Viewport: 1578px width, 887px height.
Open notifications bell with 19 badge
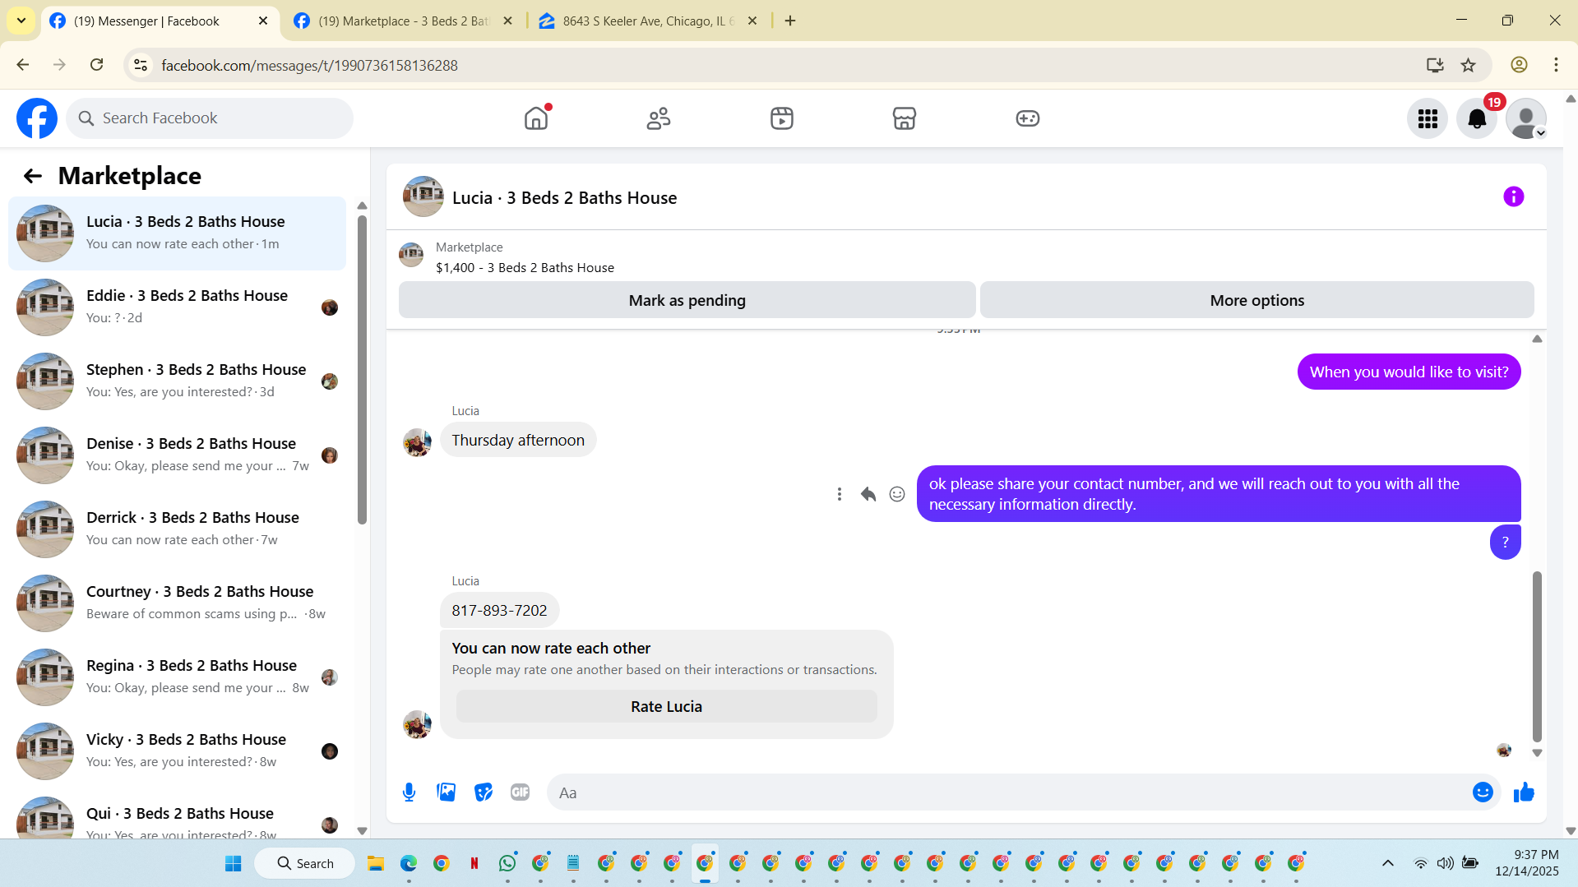point(1477,119)
